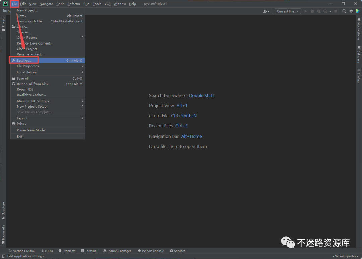Open the Code menu
This screenshot has height=259, width=362.
coord(60,4)
